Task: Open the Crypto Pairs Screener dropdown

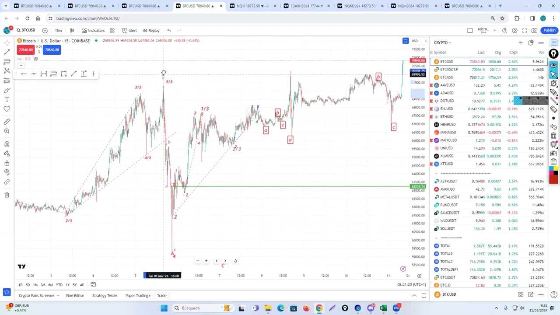Action: 39,296
